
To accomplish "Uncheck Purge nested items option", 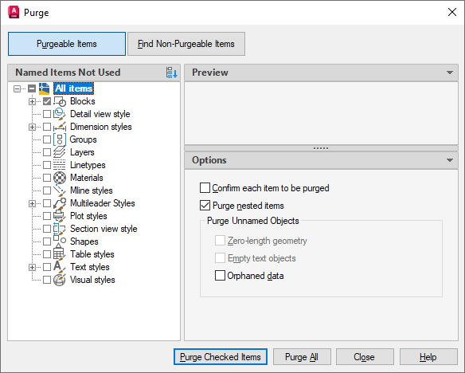I will (205, 206).
